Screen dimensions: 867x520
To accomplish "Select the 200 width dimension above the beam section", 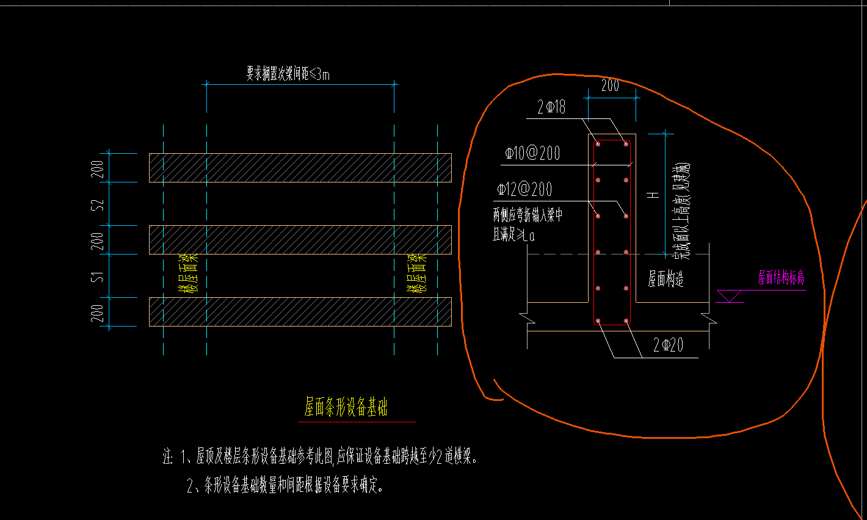I will pyautogui.click(x=611, y=86).
